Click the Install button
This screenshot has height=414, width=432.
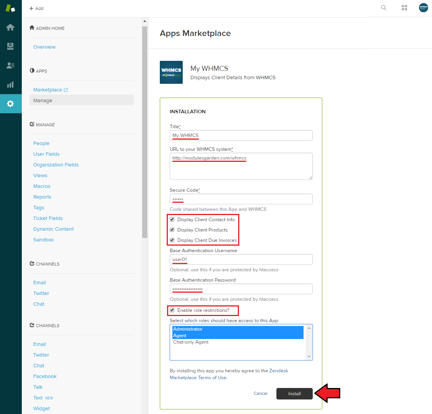point(294,394)
